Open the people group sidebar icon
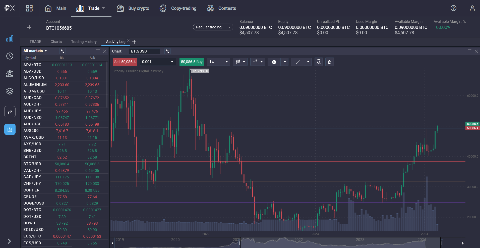Image resolution: width=480 pixels, height=248 pixels. coord(10,73)
